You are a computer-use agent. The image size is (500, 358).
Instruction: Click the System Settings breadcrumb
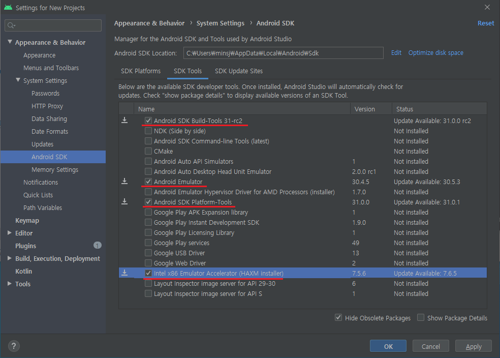(x=221, y=23)
